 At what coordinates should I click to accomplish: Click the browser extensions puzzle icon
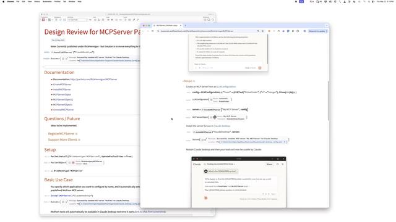point(298,31)
